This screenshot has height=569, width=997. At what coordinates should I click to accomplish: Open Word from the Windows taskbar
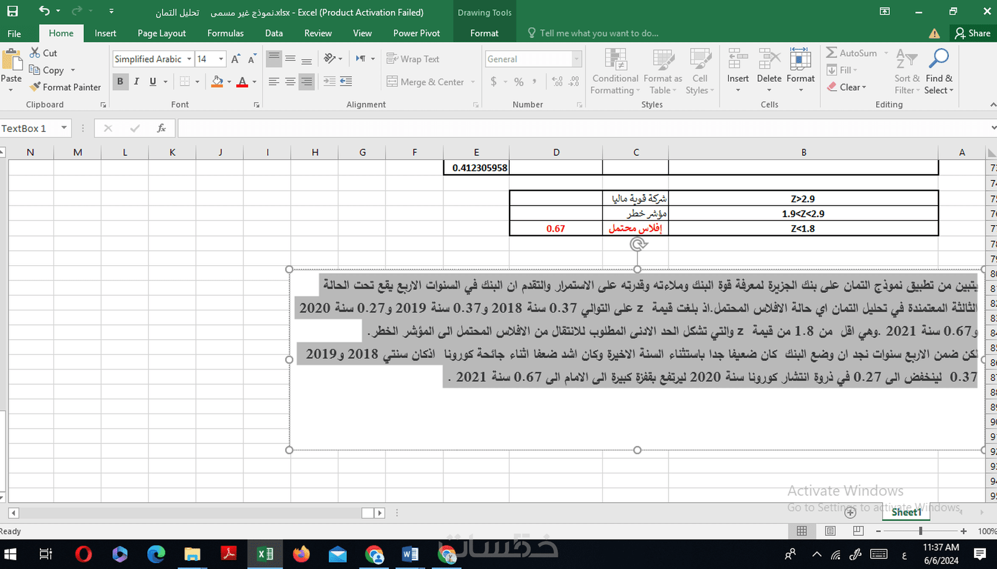click(411, 554)
